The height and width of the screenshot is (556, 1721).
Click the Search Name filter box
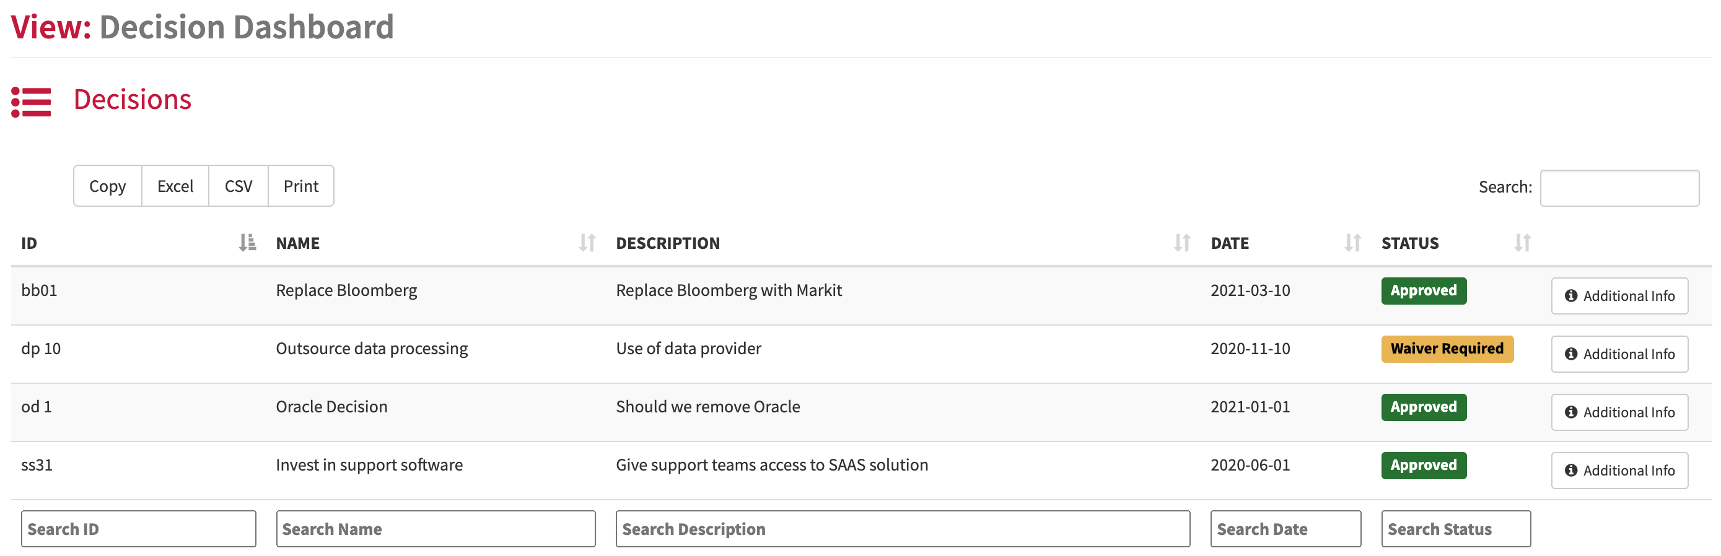point(436,529)
